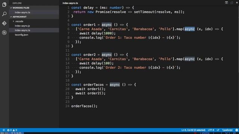Click line number 24 in the gutter

pyautogui.click(x=68, y=106)
